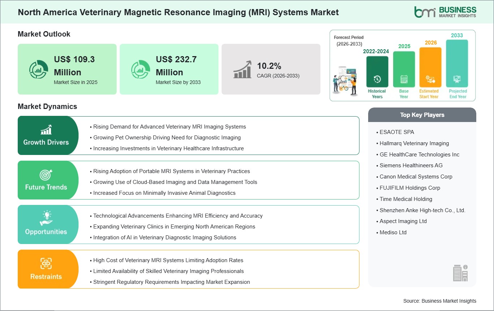This screenshot has height=311, width=494.
Task: Click the calendar icon in Base Year bar
Action: point(404,79)
